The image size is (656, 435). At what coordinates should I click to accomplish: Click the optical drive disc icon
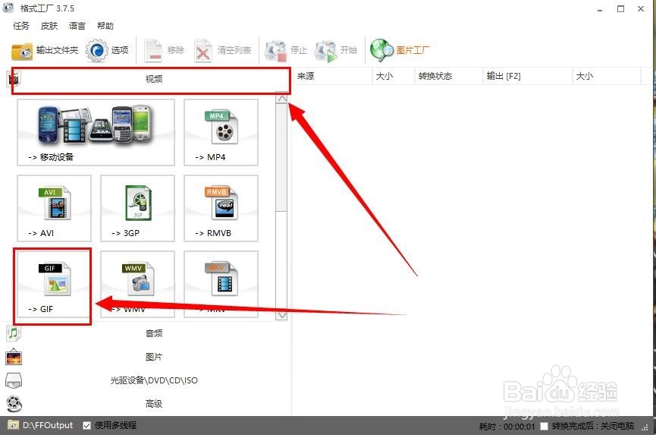(14, 380)
